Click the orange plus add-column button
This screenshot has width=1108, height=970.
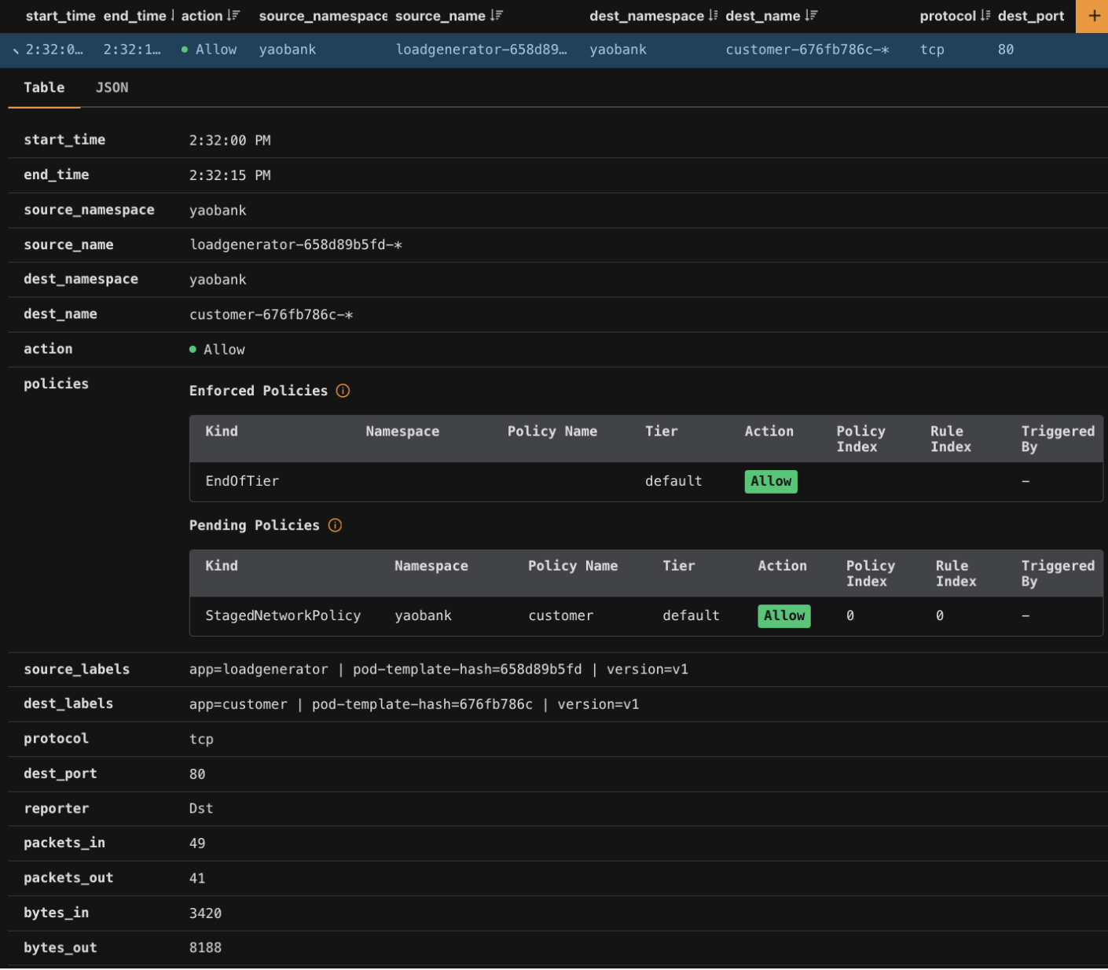[x=1092, y=16]
